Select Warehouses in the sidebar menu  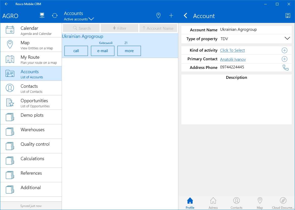point(31,131)
